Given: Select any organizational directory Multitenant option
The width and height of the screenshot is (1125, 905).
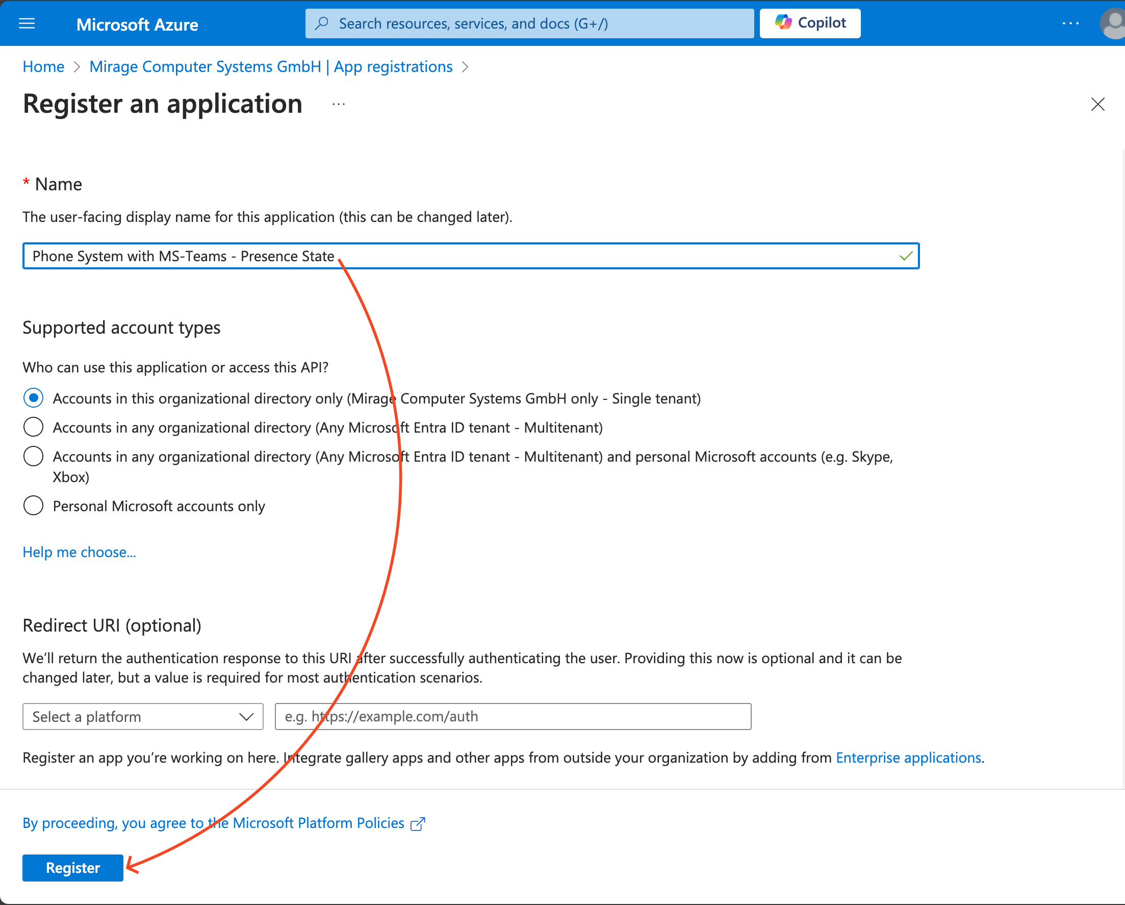Looking at the screenshot, I should pos(33,427).
